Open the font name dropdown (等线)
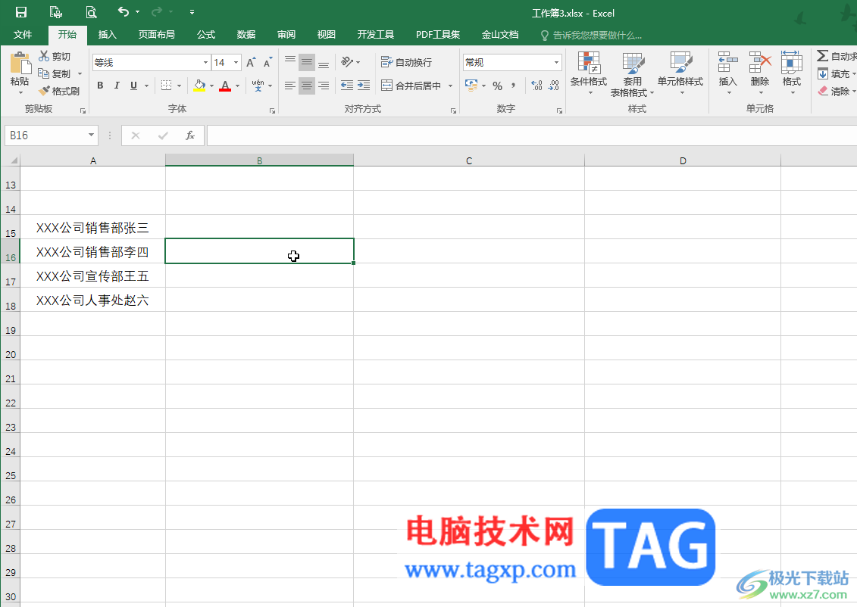The width and height of the screenshot is (857, 607). point(205,63)
